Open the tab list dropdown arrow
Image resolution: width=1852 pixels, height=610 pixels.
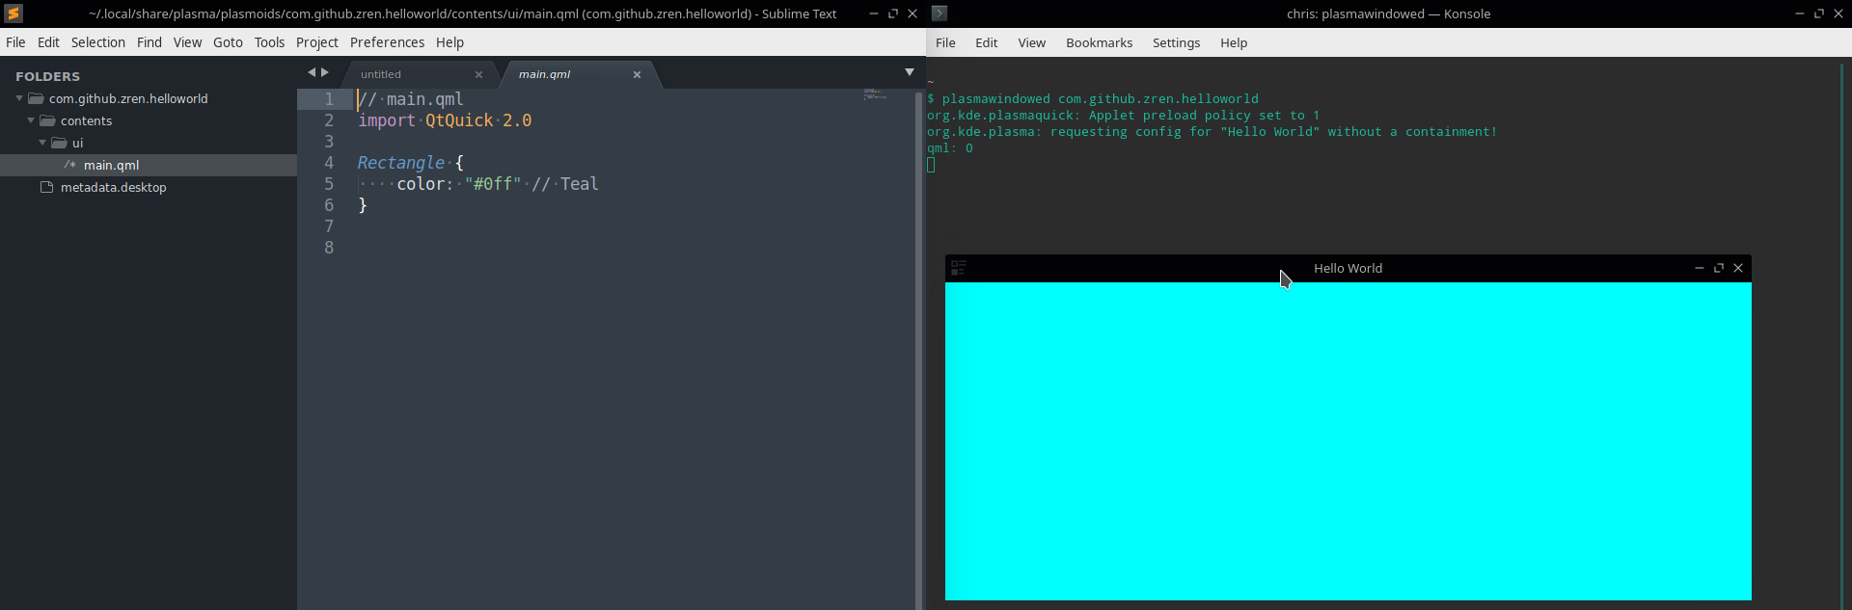909,72
